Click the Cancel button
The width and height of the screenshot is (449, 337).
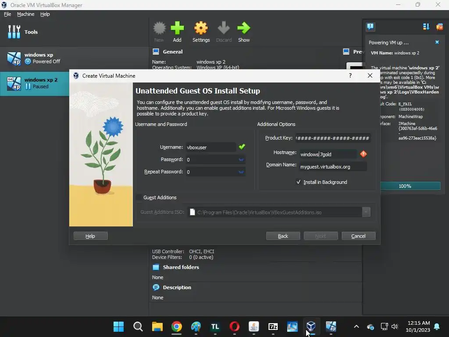tap(359, 236)
